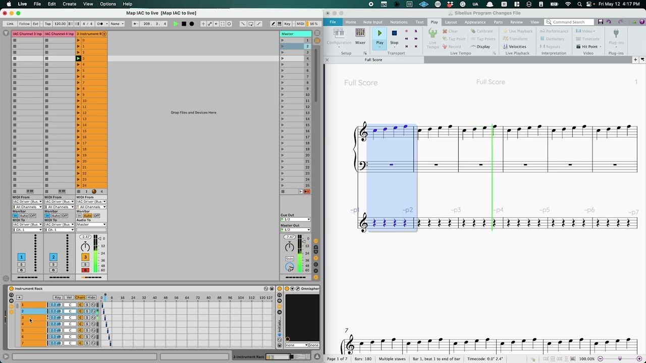Open macOS Spotlight search icon
The width and height of the screenshot is (646, 363).
579,4
